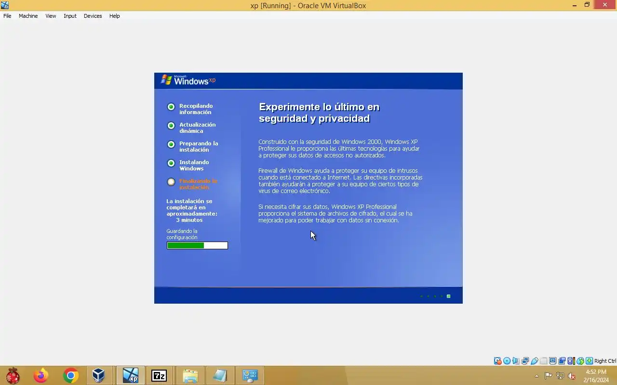Click the Action Center flag tray icon
Screen dimensions: 617x385
pos(549,376)
